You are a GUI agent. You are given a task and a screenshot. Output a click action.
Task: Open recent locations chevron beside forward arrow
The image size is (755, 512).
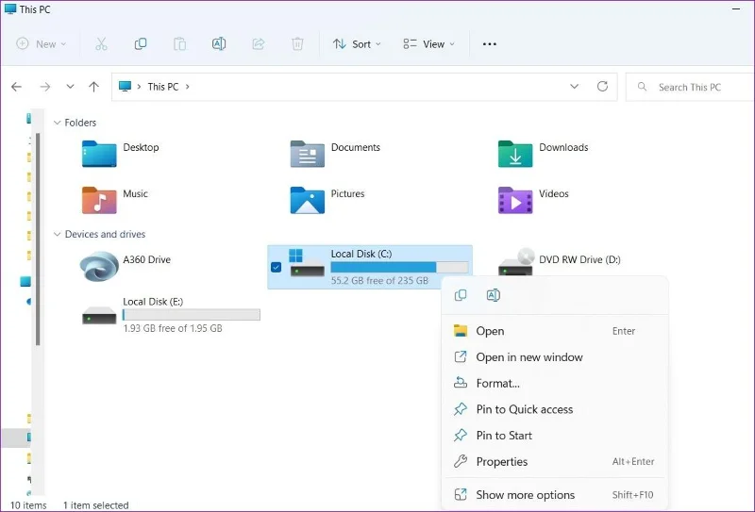[70, 87]
